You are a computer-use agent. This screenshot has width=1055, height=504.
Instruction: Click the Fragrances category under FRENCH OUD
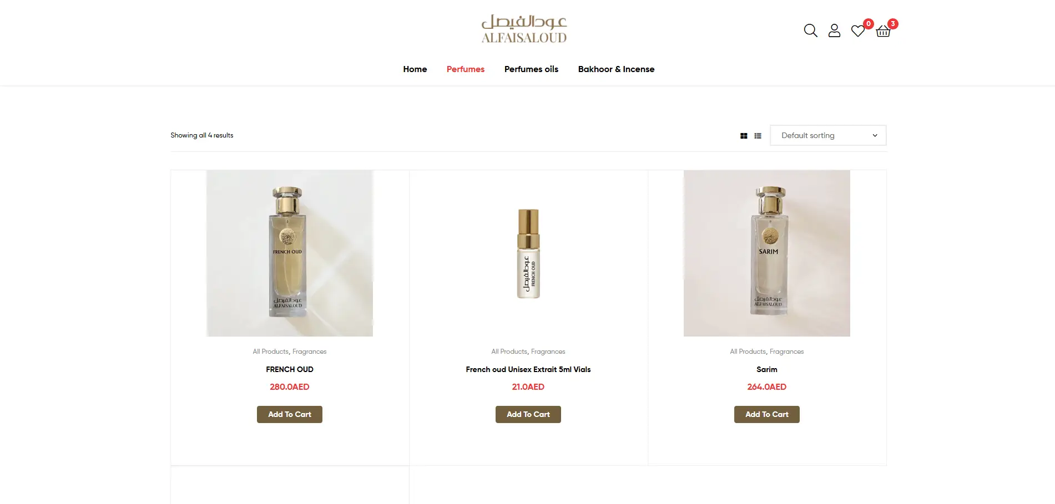(x=309, y=352)
